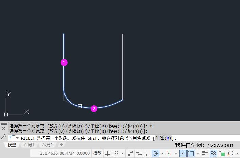Switch to the 模型 tab

[12, 145]
